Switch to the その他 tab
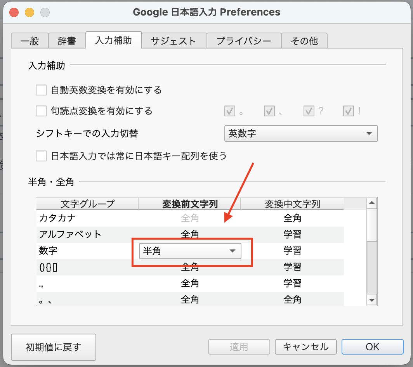The width and height of the screenshot is (413, 367). click(304, 41)
